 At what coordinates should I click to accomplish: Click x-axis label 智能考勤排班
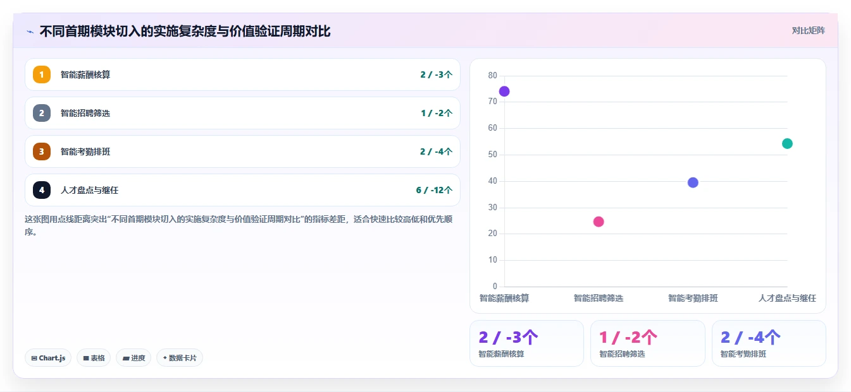693,298
